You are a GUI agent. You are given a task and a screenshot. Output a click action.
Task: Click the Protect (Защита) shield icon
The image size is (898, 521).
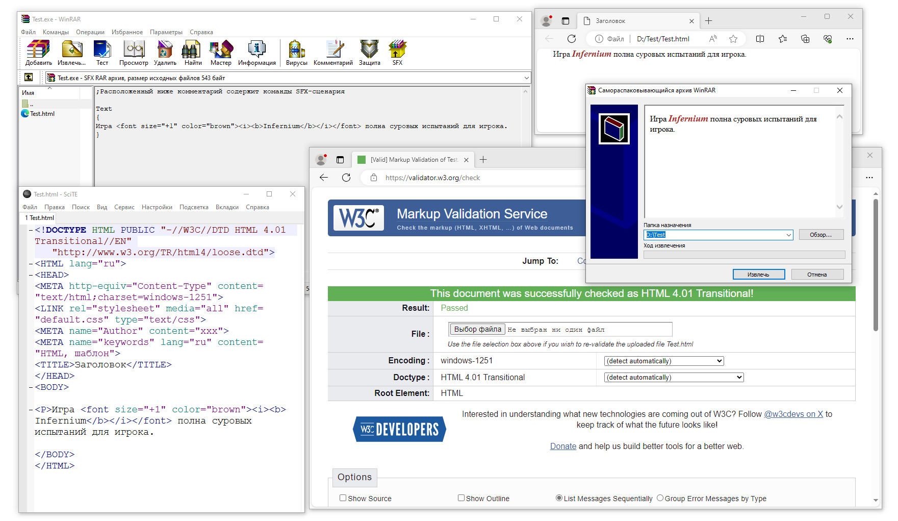point(369,53)
